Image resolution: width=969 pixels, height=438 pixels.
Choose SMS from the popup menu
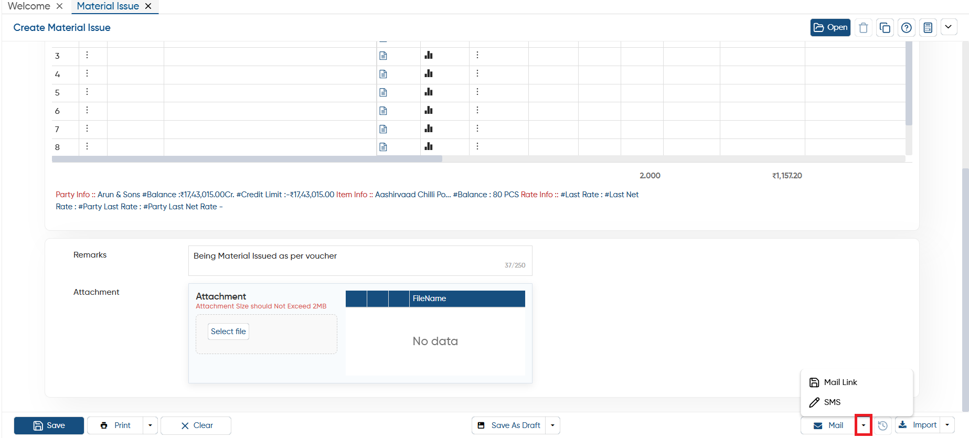point(832,402)
